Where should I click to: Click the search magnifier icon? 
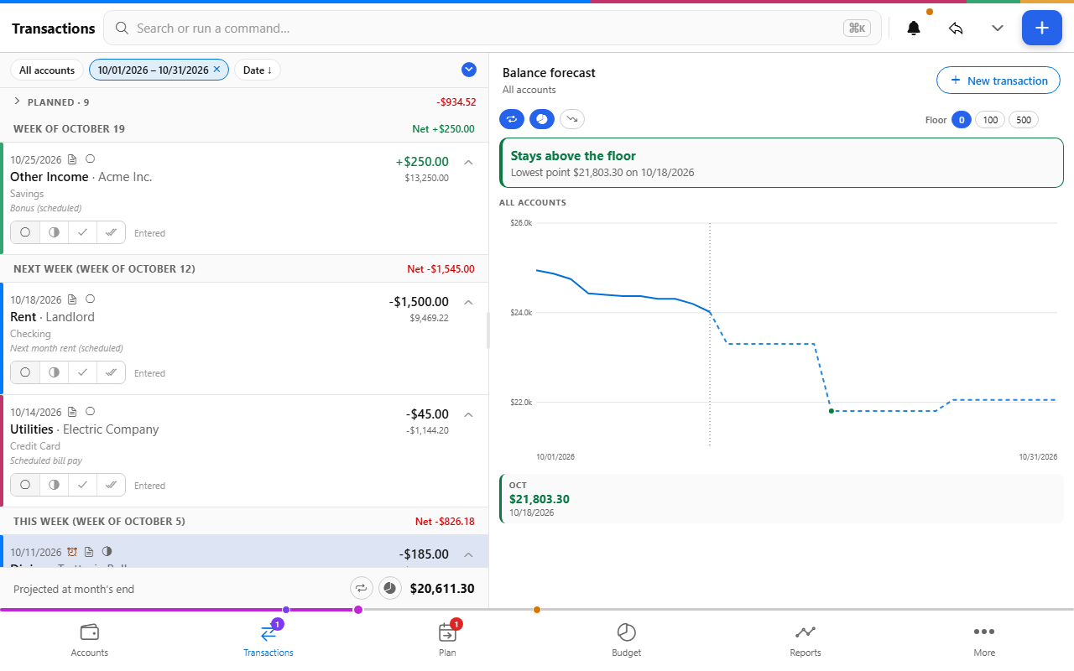[122, 28]
